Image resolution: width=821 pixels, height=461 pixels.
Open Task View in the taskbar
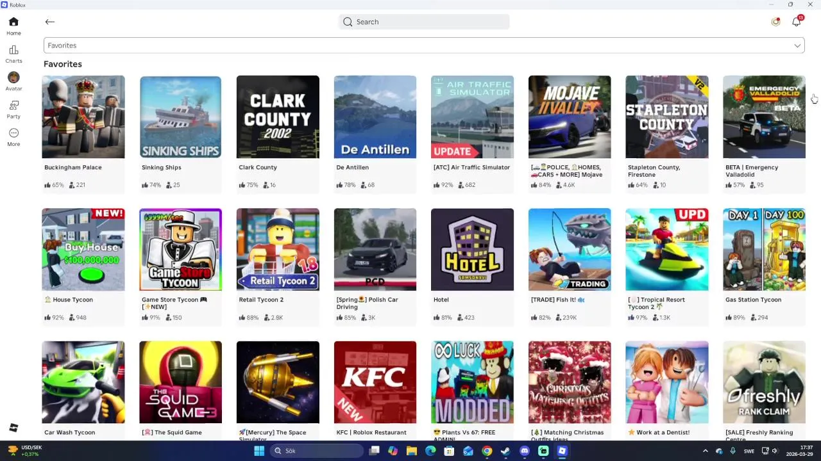374,451
